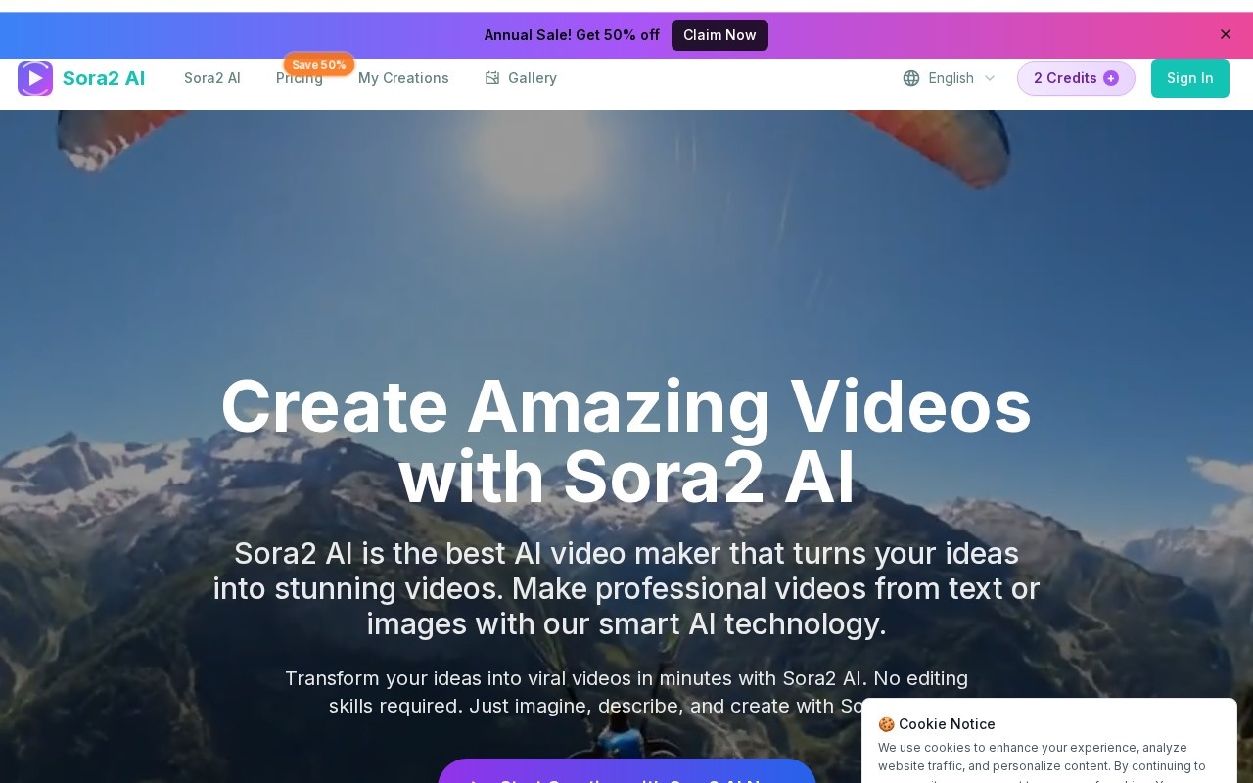Image resolution: width=1253 pixels, height=783 pixels.
Task: Click the 'Transform your ideas' subtext
Action: point(626,692)
